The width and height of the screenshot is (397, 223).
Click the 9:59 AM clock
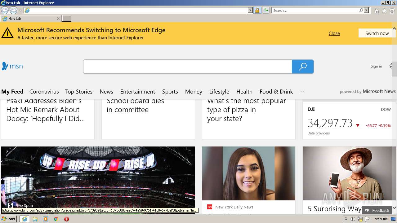[381, 219]
